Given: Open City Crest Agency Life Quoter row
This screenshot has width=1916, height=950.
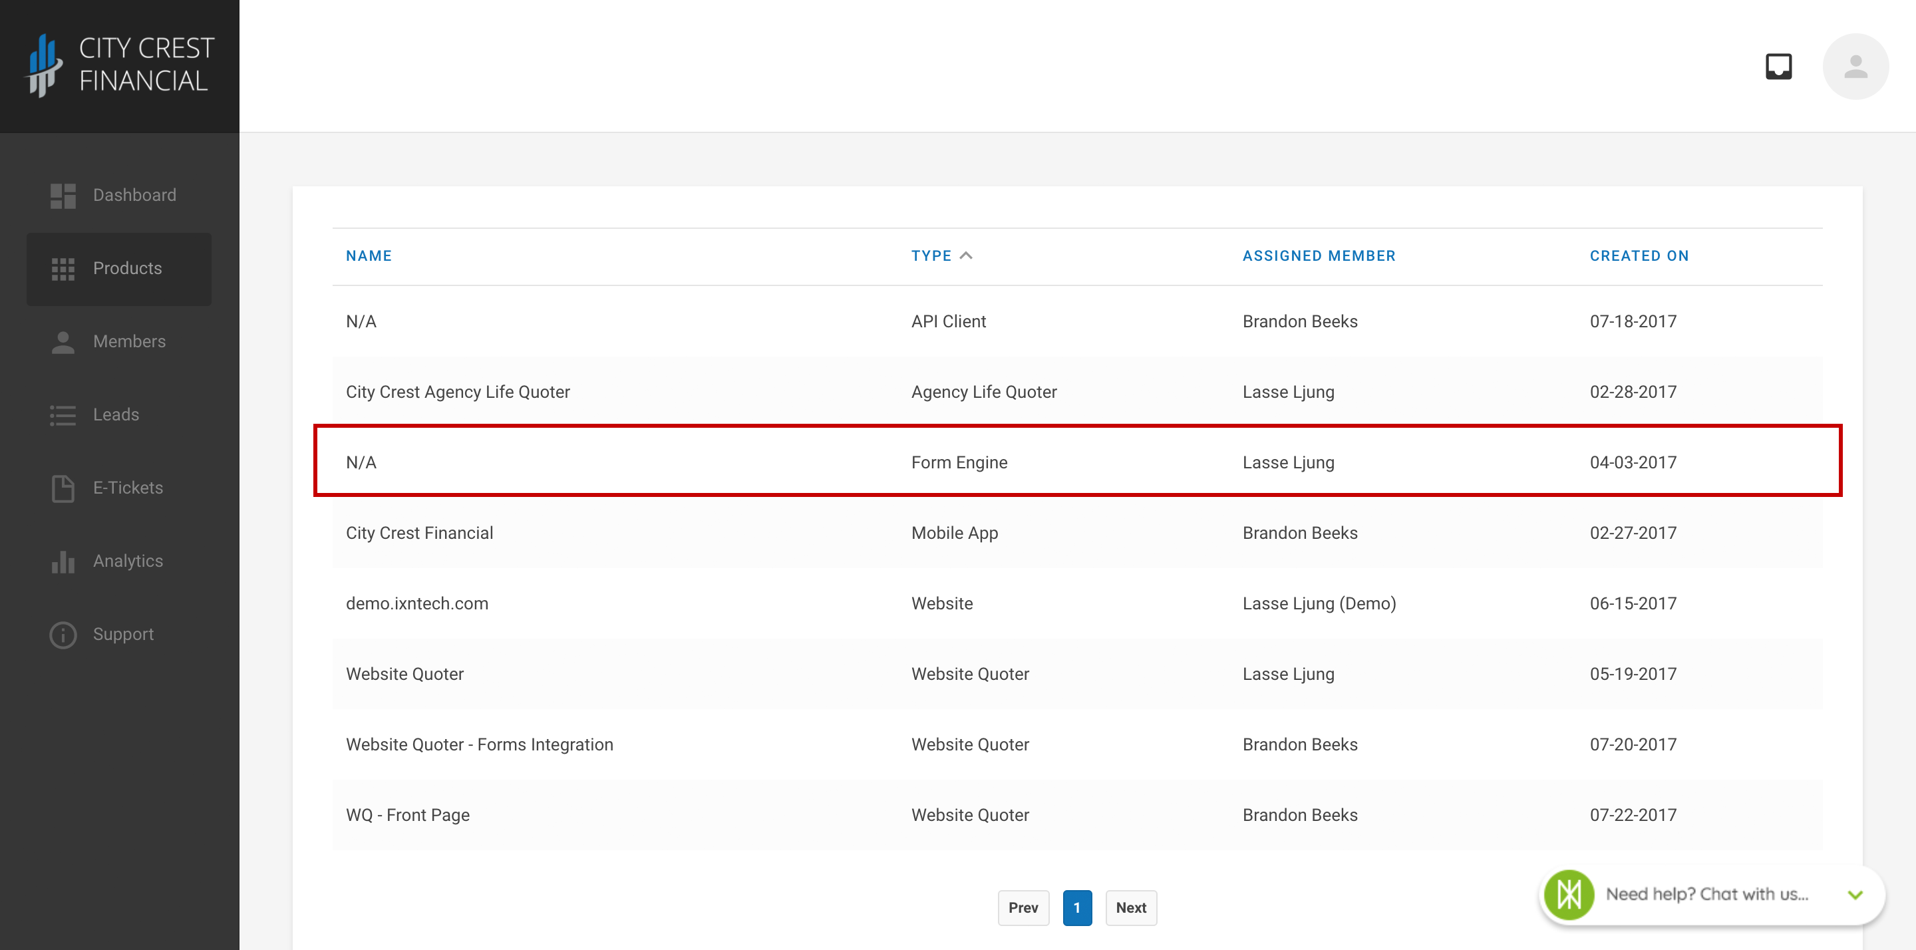Looking at the screenshot, I should coord(1077,392).
